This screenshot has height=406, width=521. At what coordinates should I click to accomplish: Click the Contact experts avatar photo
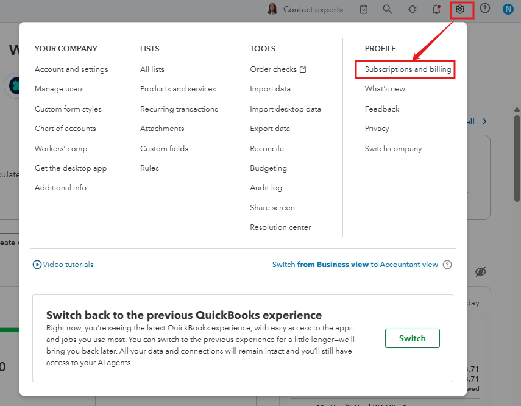click(272, 9)
